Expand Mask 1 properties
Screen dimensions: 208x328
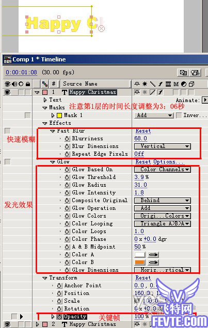(53, 116)
